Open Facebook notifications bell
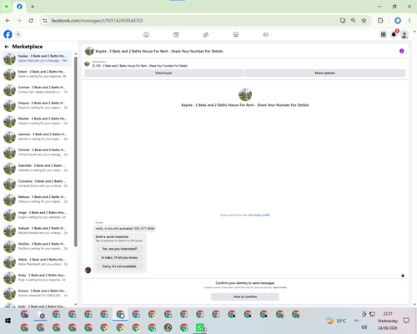Viewport: 417px width, 334px height. (394, 34)
